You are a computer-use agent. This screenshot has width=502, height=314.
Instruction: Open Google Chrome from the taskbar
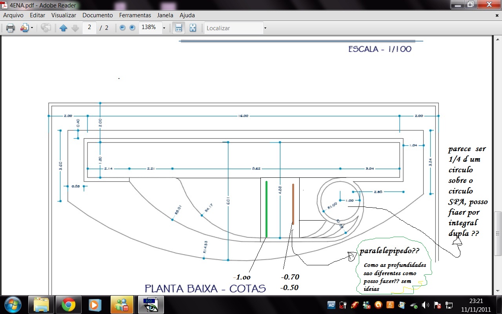click(x=68, y=305)
